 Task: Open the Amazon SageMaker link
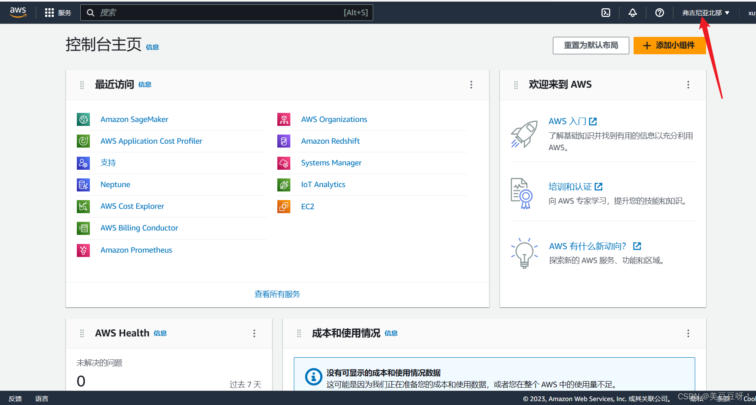coord(135,119)
